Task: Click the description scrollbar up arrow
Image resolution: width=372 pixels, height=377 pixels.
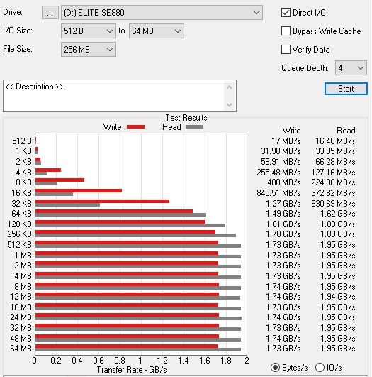Action: tap(229, 87)
